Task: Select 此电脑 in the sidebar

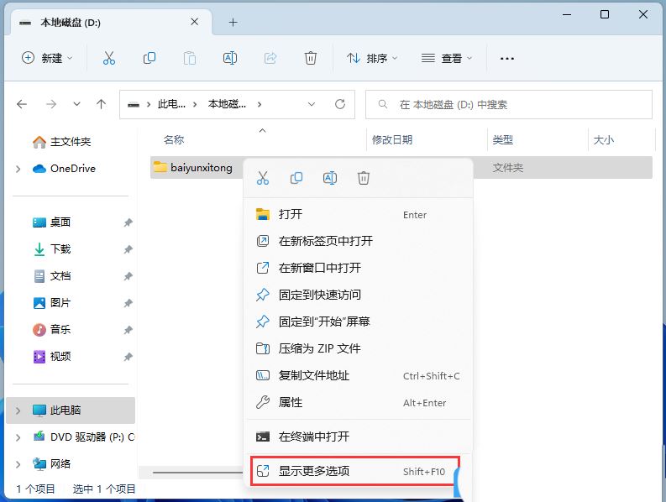Action: click(71, 410)
